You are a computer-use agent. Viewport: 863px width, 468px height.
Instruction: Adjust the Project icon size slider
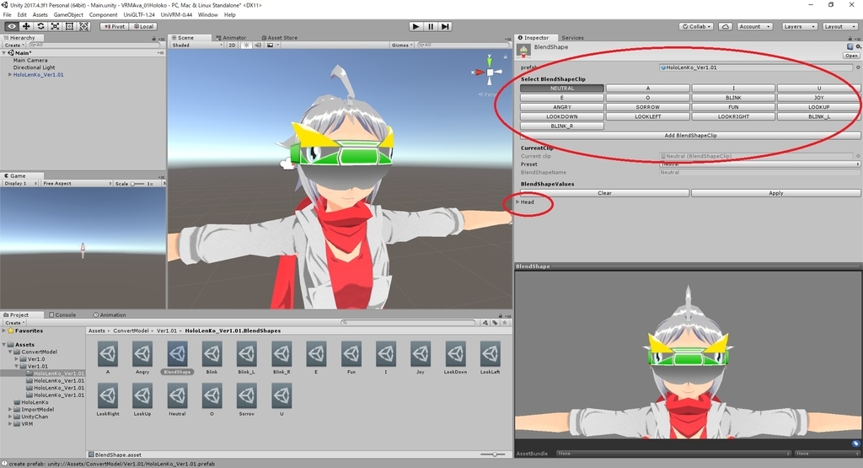(x=492, y=455)
